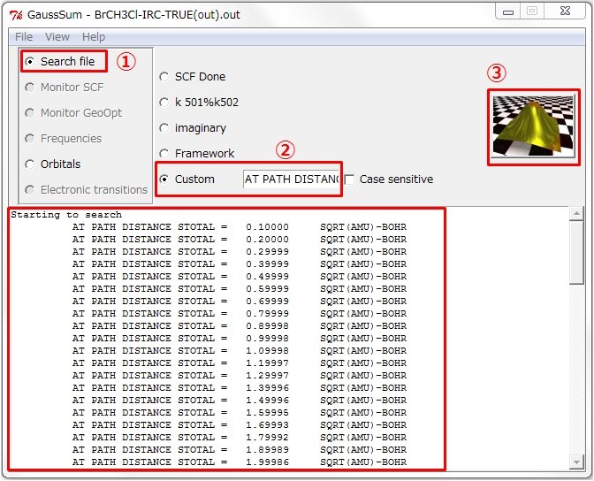This screenshot has height=481, width=594.
Task: Enable the Case sensitive checkbox
Action: point(349,179)
